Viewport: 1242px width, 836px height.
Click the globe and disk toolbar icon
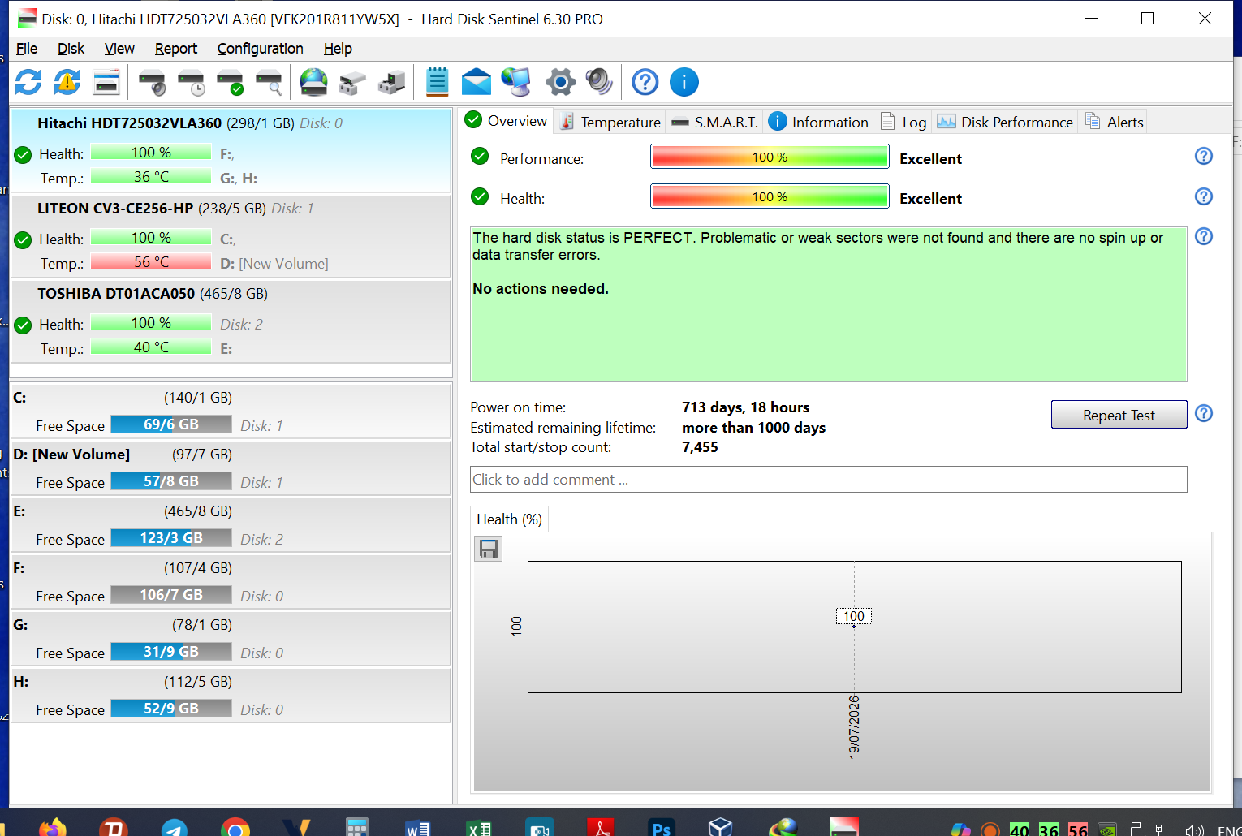click(313, 82)
